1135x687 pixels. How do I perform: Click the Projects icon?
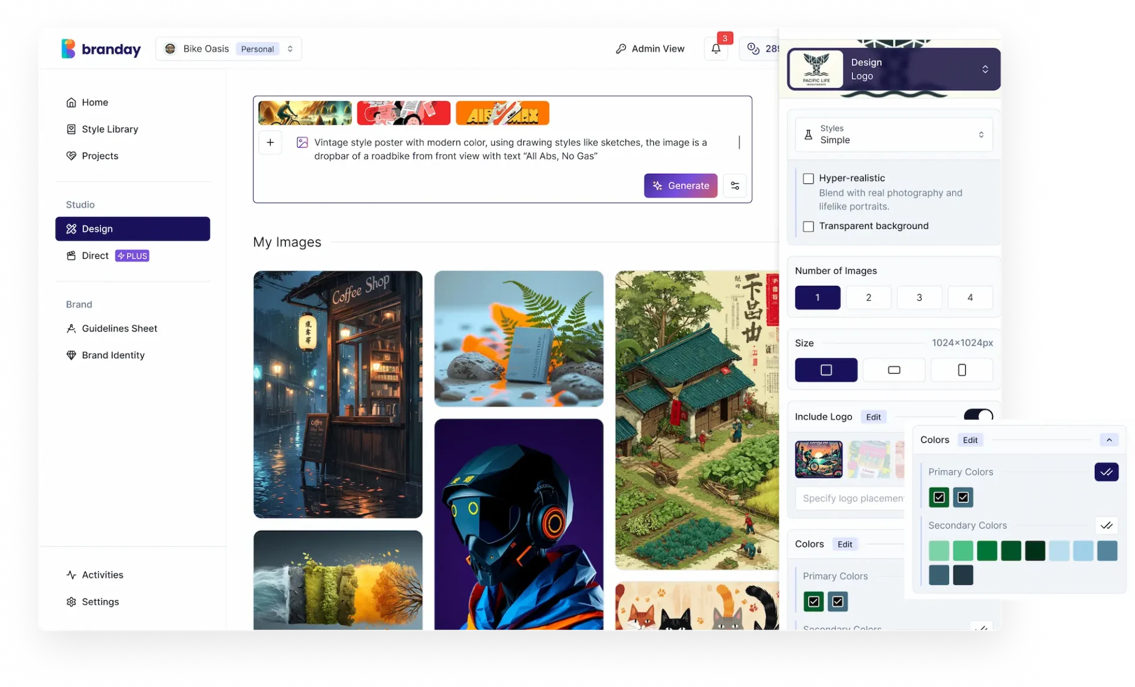coord(71,155)
